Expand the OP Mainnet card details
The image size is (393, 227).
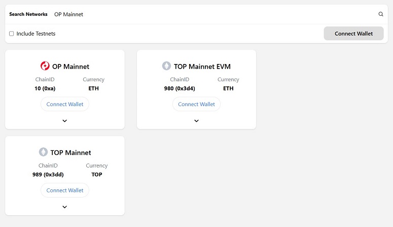(x=65, y=121)
